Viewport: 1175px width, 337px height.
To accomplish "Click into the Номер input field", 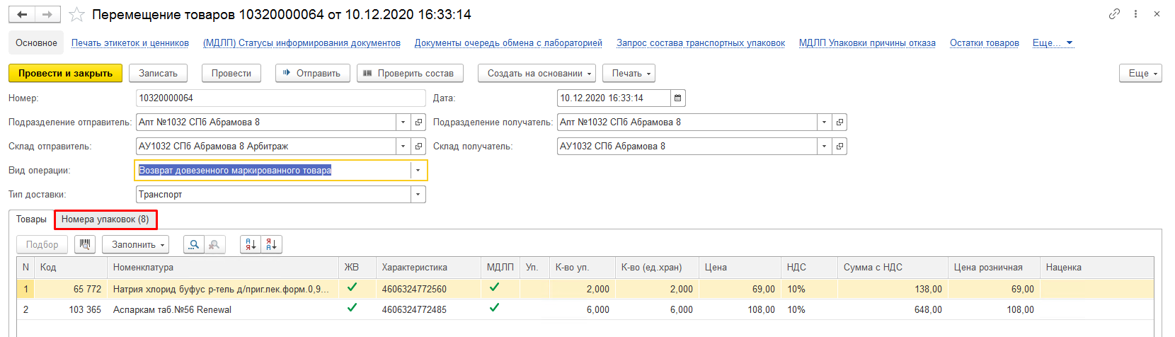I will pos(280,98).
